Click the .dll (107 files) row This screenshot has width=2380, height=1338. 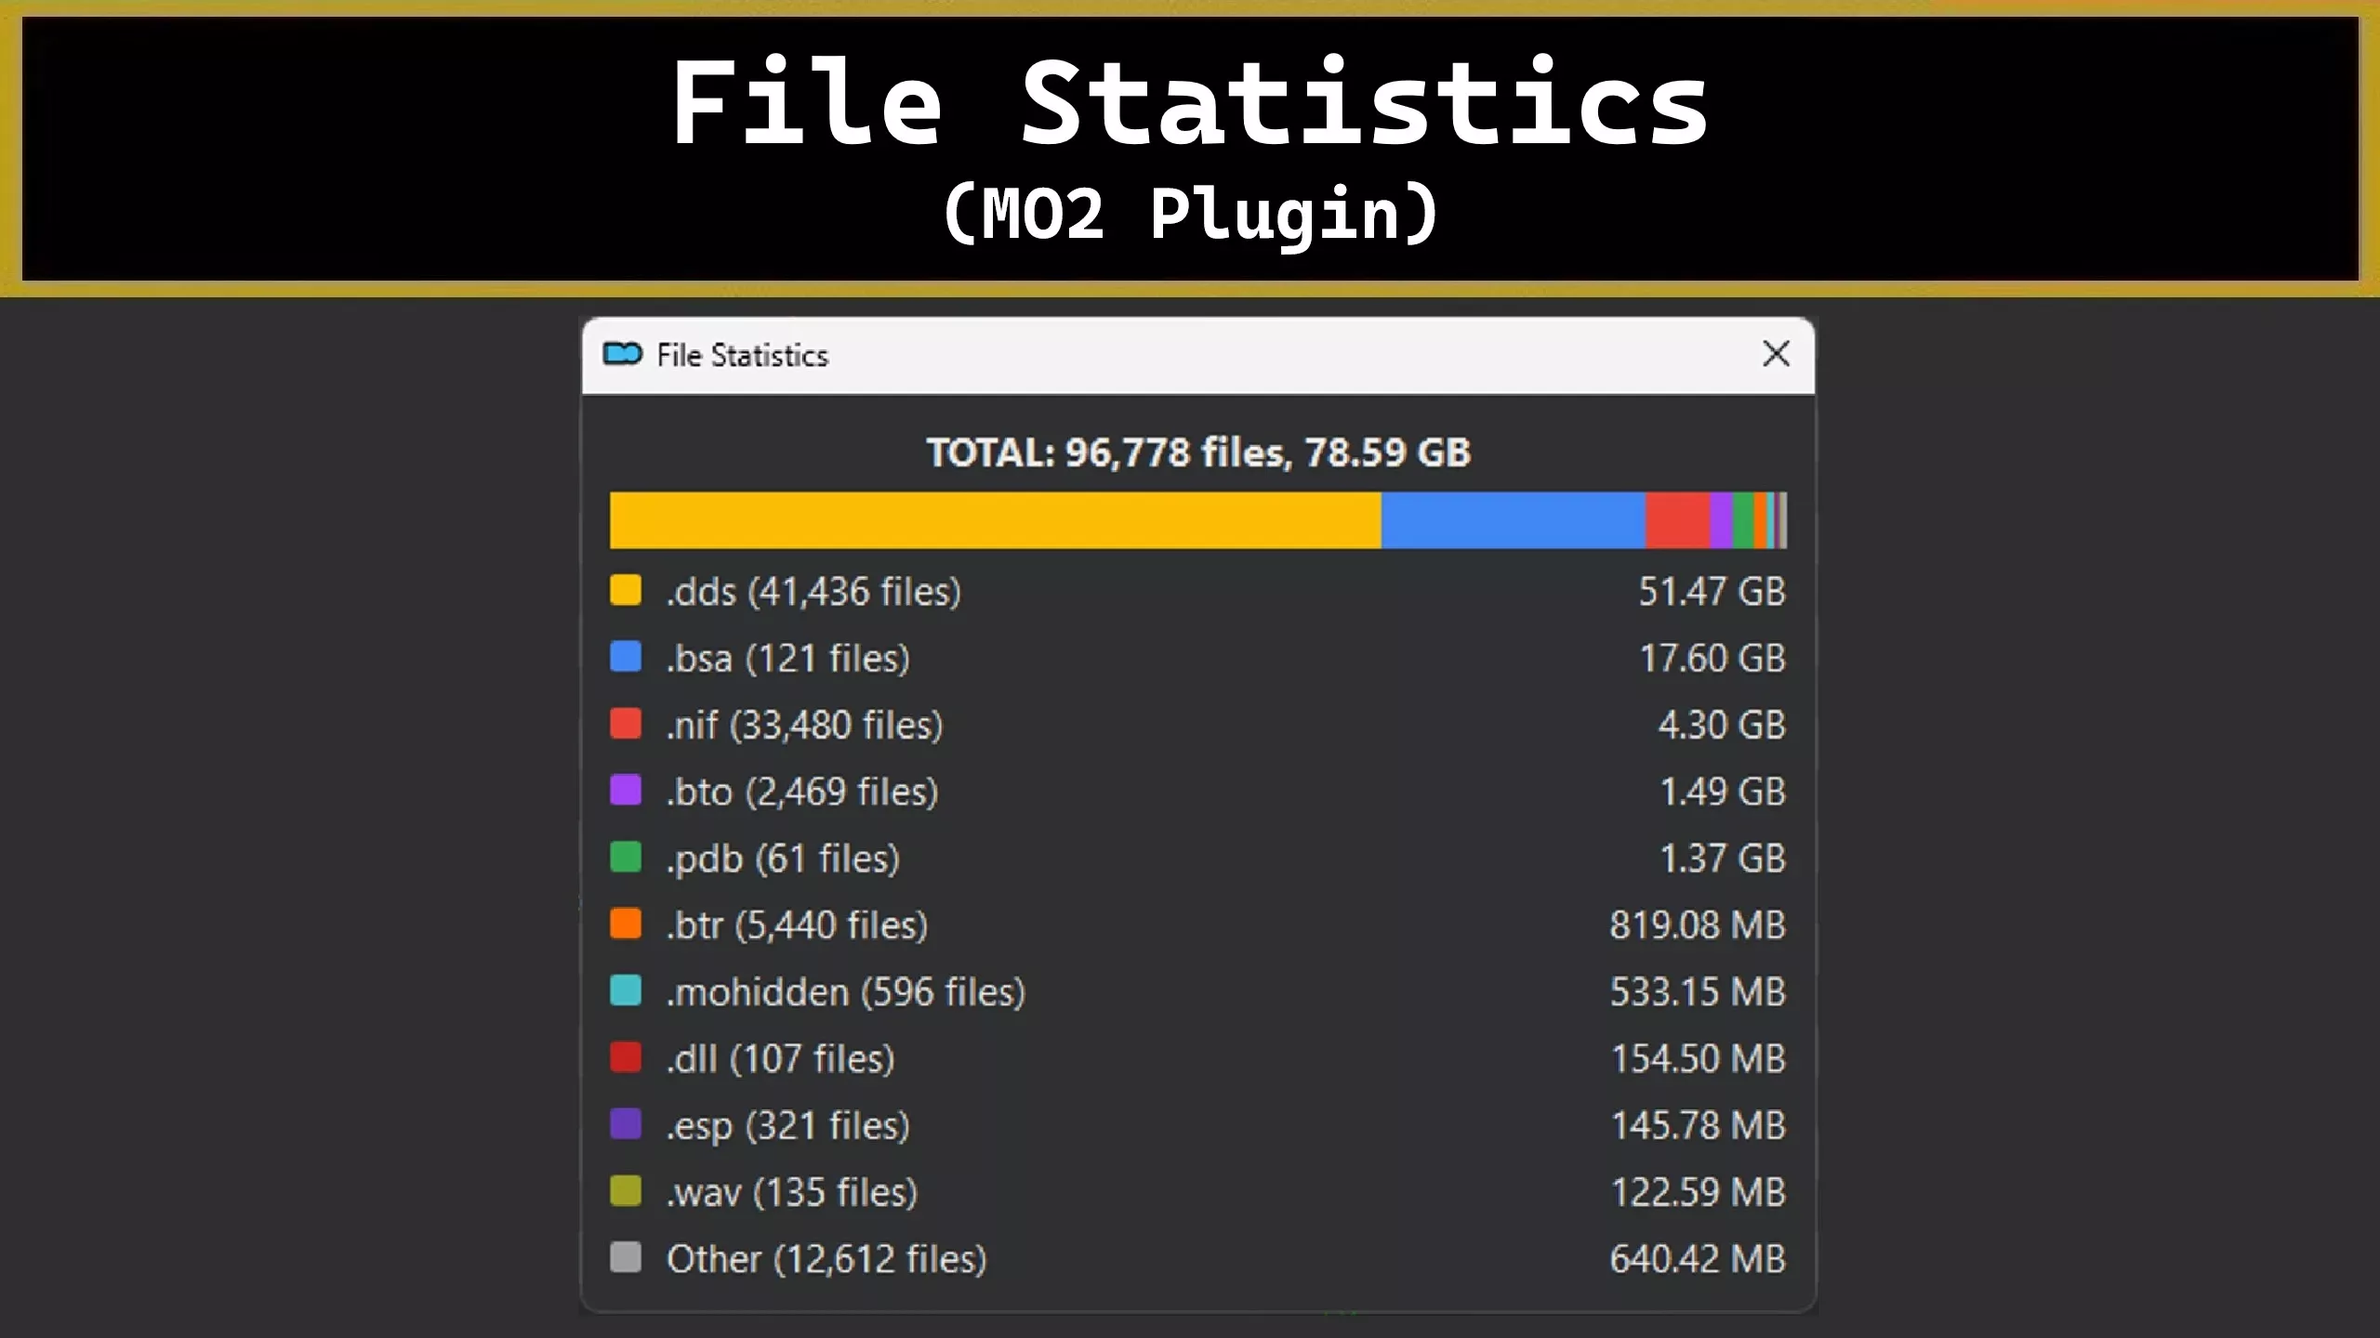tap(781, 1058)
